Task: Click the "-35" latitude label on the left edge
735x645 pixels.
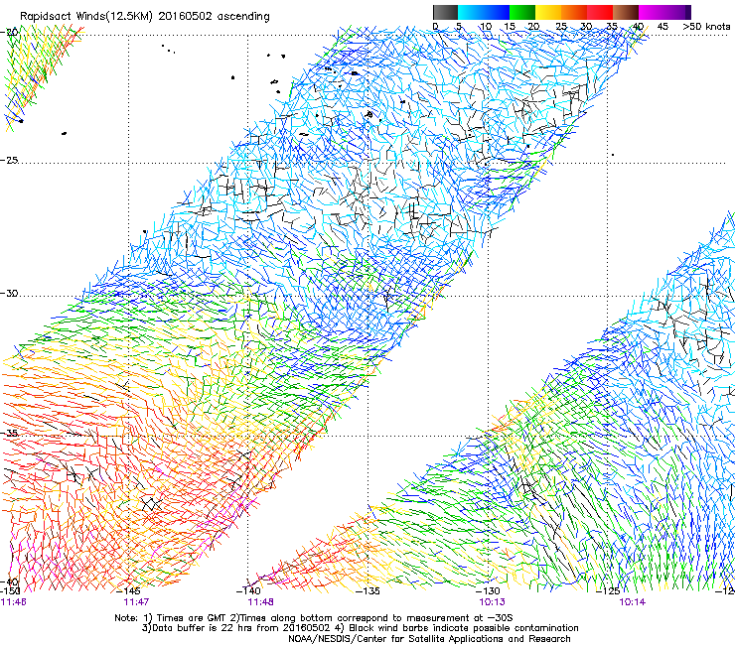Action: click(9, 433)
